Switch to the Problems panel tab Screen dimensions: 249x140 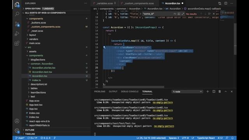pos(100,92)
